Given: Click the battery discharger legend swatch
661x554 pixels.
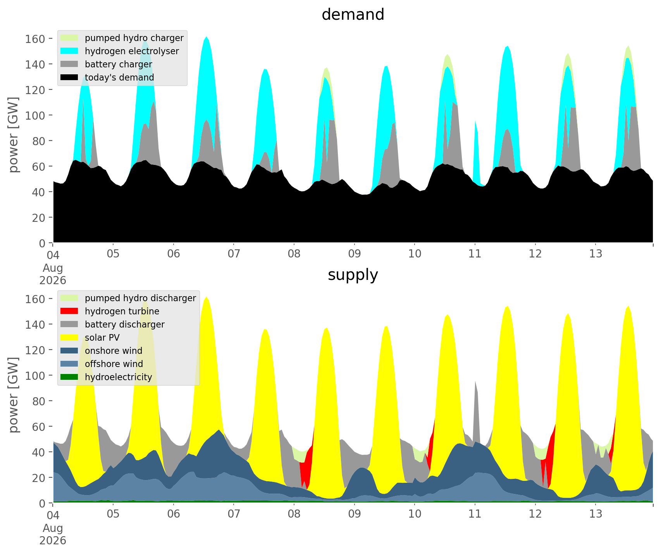Looking at the screenshot, I should pyautogui.click(x=69, y=324).
